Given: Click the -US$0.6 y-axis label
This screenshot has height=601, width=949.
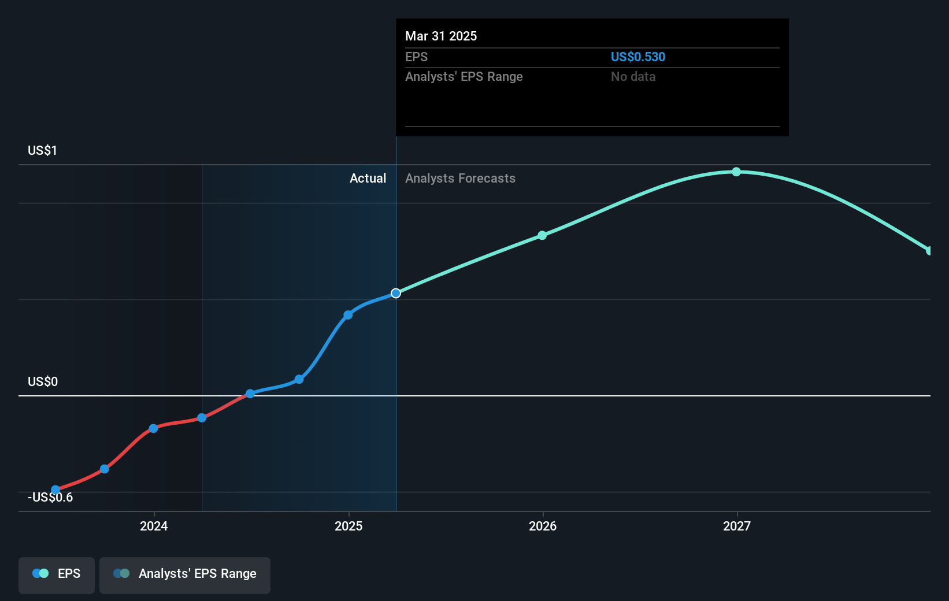Looking at the screenshot, I should [50, 498].
